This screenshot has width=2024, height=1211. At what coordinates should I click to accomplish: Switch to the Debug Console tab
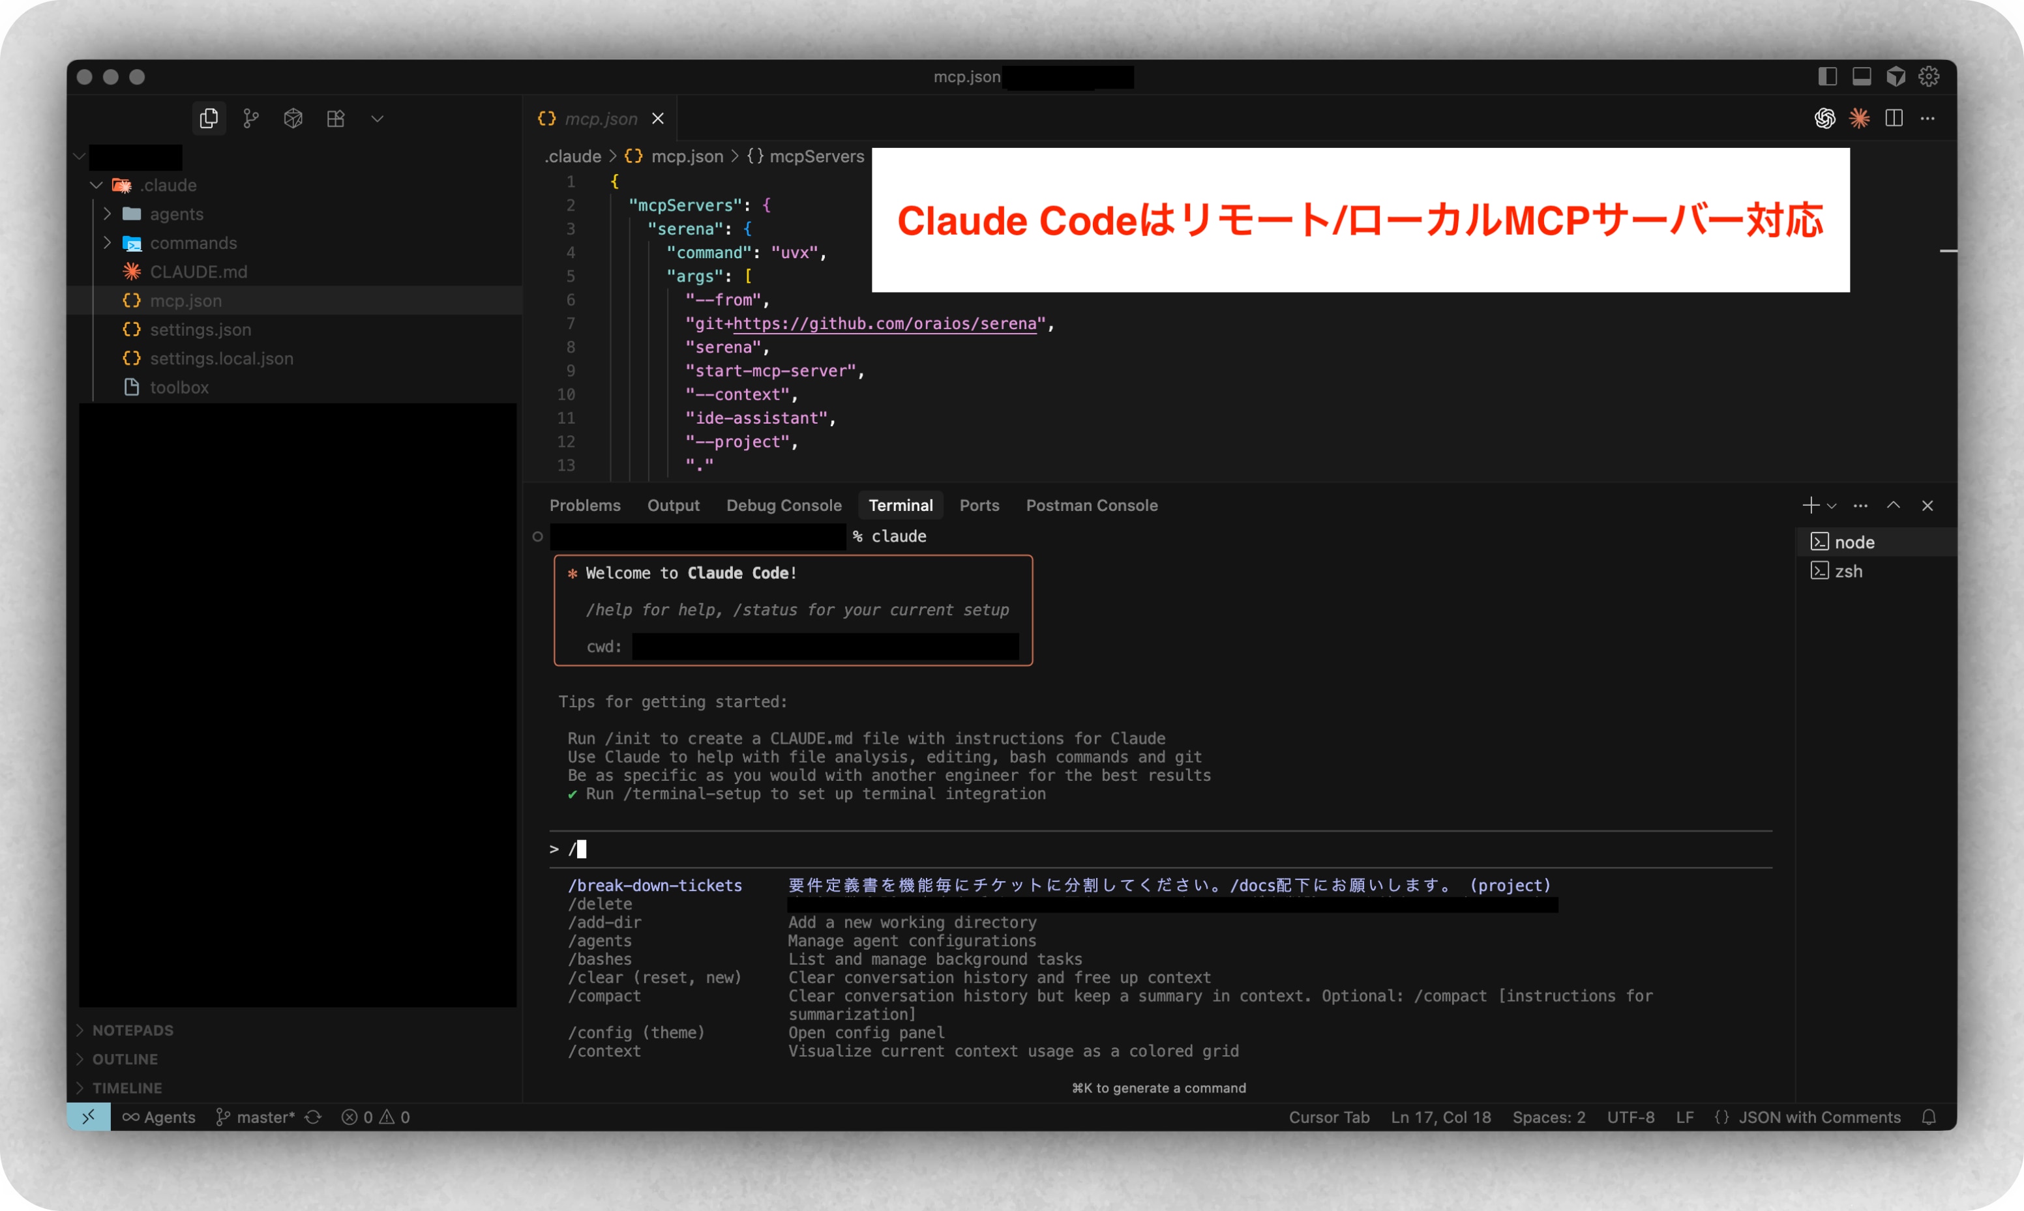(x=784, y=506)
